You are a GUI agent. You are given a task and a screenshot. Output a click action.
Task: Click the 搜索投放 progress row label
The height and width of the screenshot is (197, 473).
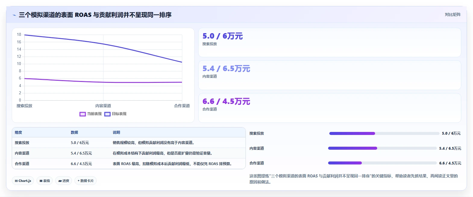[x=257, y=133]
